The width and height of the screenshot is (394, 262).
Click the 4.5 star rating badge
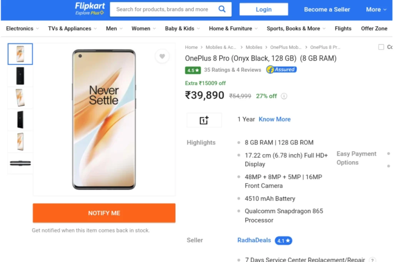pos(193,70)
